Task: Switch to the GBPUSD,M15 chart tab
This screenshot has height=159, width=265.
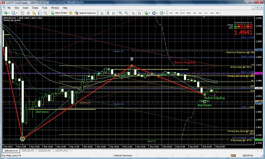Action: [x=11, y=151]
